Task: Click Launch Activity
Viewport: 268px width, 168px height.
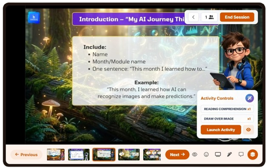Action: 221,130
